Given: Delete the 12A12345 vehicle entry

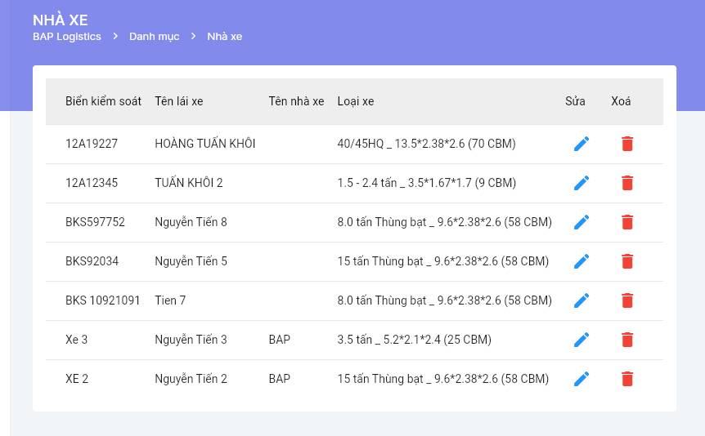Looking at the screenshot, I should tap(627, 183).
